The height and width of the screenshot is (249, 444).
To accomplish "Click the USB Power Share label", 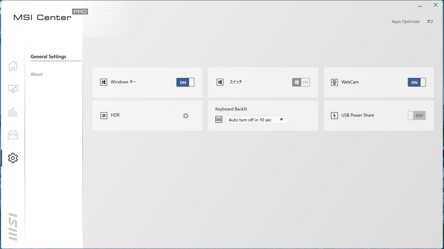I will click(357, 115).
